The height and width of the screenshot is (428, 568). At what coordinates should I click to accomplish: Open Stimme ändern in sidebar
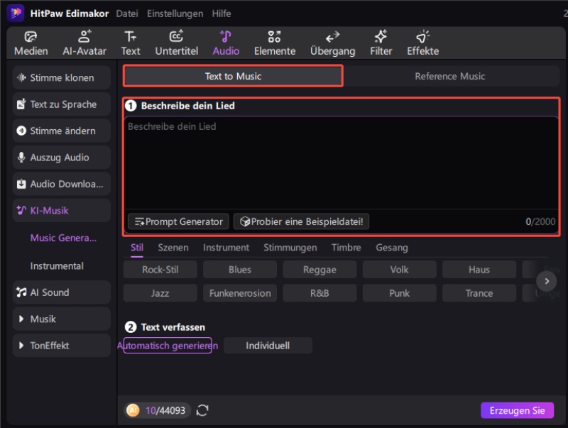point(62,131)
